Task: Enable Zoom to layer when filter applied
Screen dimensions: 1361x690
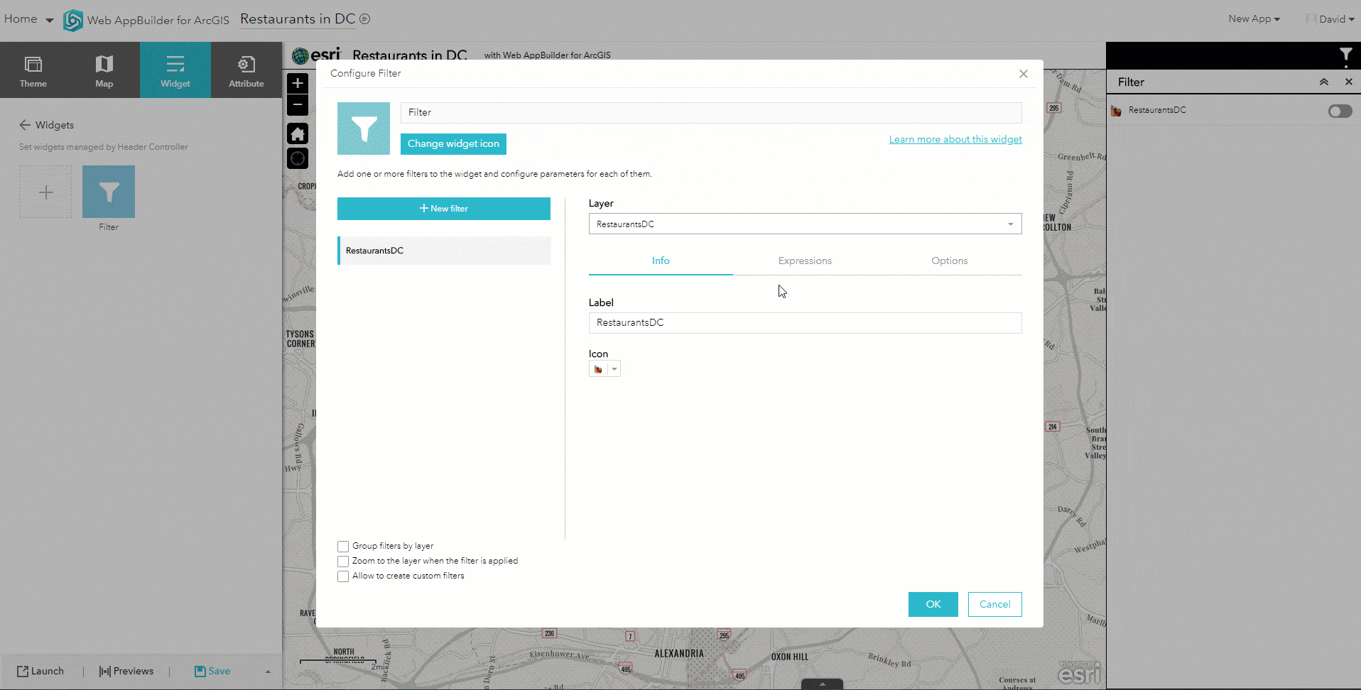Action: click(343, 562)
